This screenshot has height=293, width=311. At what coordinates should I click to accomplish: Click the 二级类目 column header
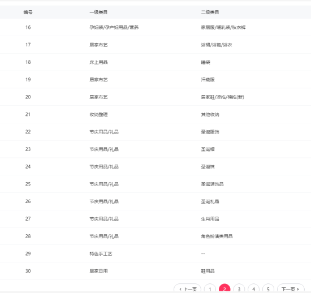pyautogui.click(x=210, y=12)
